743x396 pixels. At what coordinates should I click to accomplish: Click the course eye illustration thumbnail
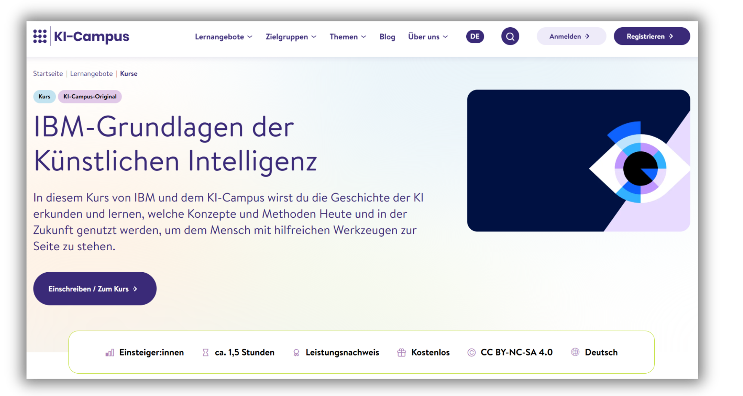[x=578, y=160]
